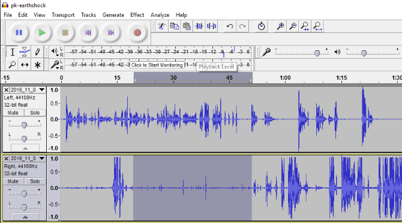Viewport: 402px width, 223px height.
Task: Click the Undo arrow icon
Action: click(x=230, y=26)
